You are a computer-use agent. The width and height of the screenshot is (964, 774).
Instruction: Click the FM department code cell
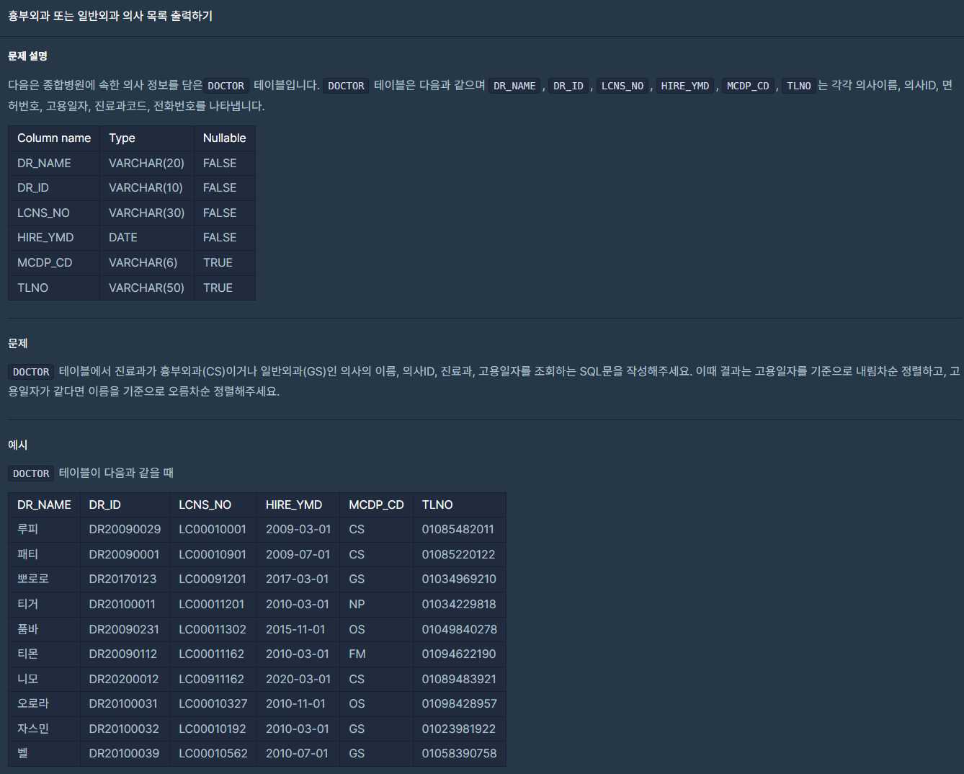point(357,654)
